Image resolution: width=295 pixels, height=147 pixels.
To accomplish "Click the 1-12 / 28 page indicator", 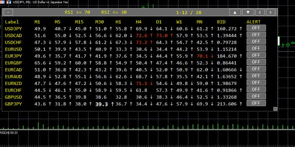I will click(x=189, y=12).
